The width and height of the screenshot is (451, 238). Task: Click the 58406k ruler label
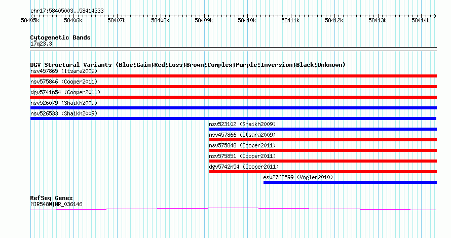73,20
